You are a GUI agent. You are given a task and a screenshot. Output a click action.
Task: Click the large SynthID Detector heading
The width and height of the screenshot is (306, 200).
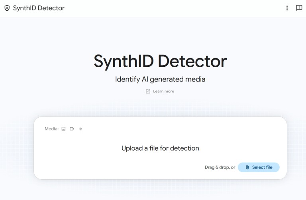click(x=160, y=61)
